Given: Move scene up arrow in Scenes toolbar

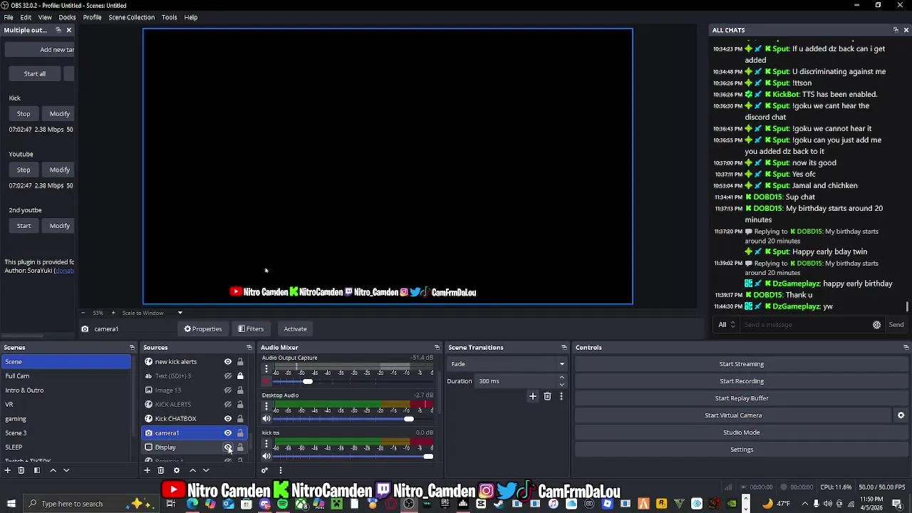Looking at the screenshot, I should point(53,470).
